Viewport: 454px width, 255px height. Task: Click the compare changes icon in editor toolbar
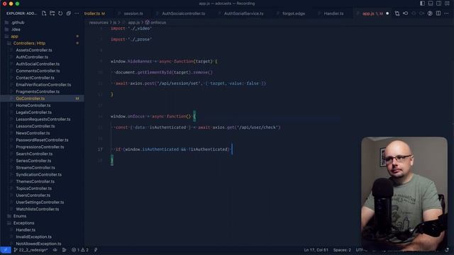[397, 13]
